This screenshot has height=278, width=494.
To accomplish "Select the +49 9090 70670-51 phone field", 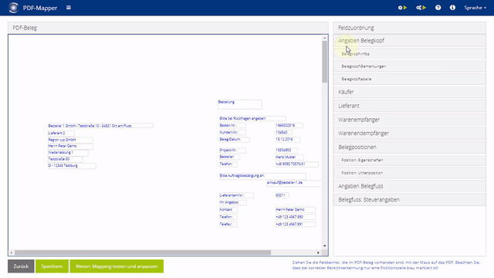I will 296,164.
